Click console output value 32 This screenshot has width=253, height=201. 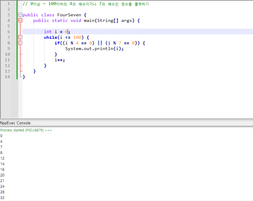[2, 198]
